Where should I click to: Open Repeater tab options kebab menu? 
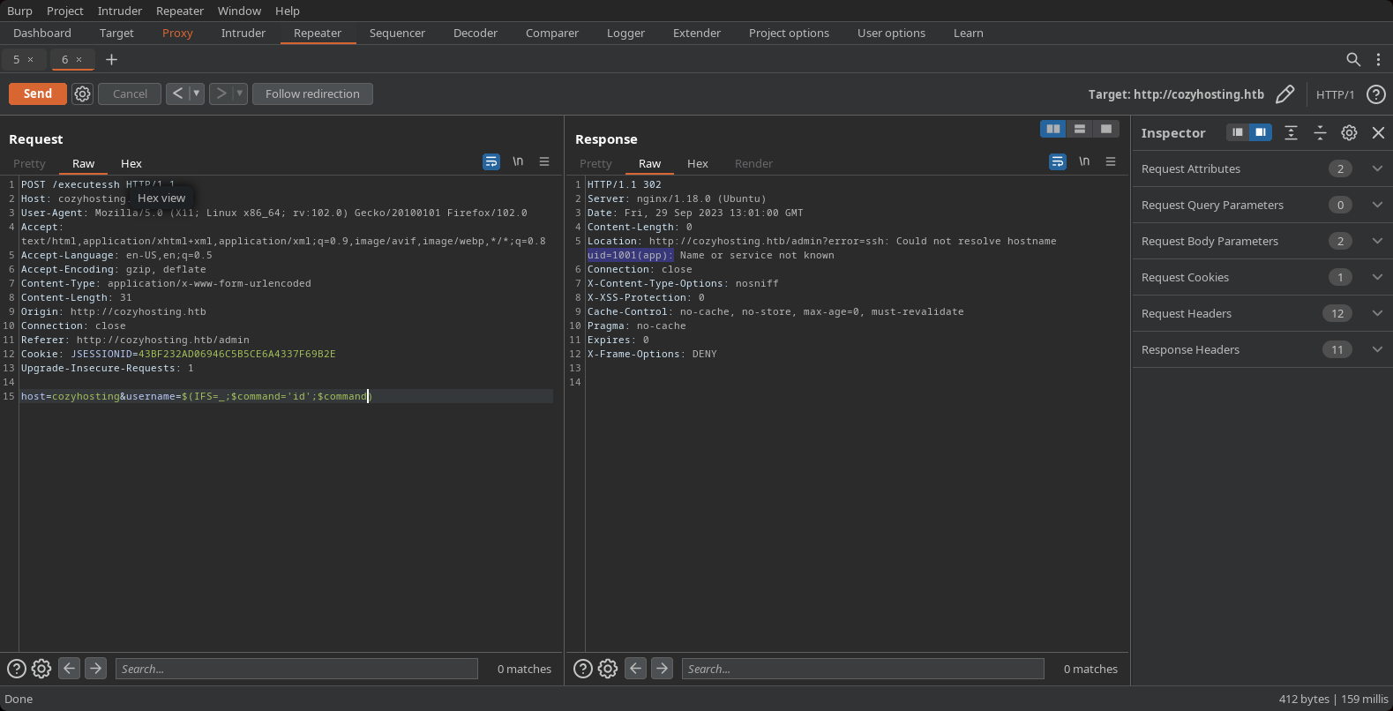pyautogui.click(x=1378, y=59)
